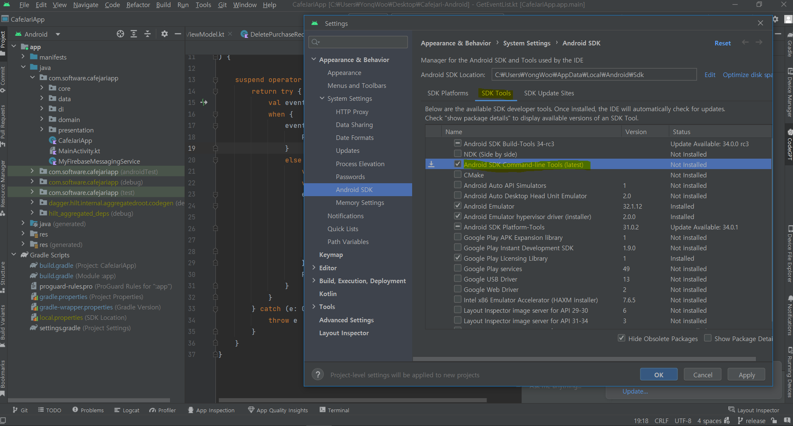The width and height of the screenshot is (793, 426).
Task: Click the Collapse All icon in Project panel
Action: (x=148, y=34)
